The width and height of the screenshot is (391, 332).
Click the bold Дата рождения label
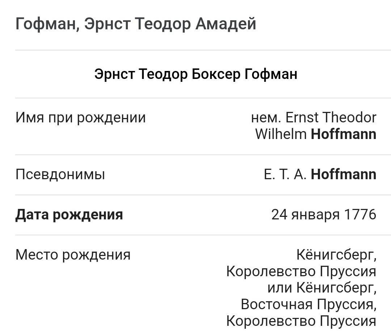click(69, 215)
